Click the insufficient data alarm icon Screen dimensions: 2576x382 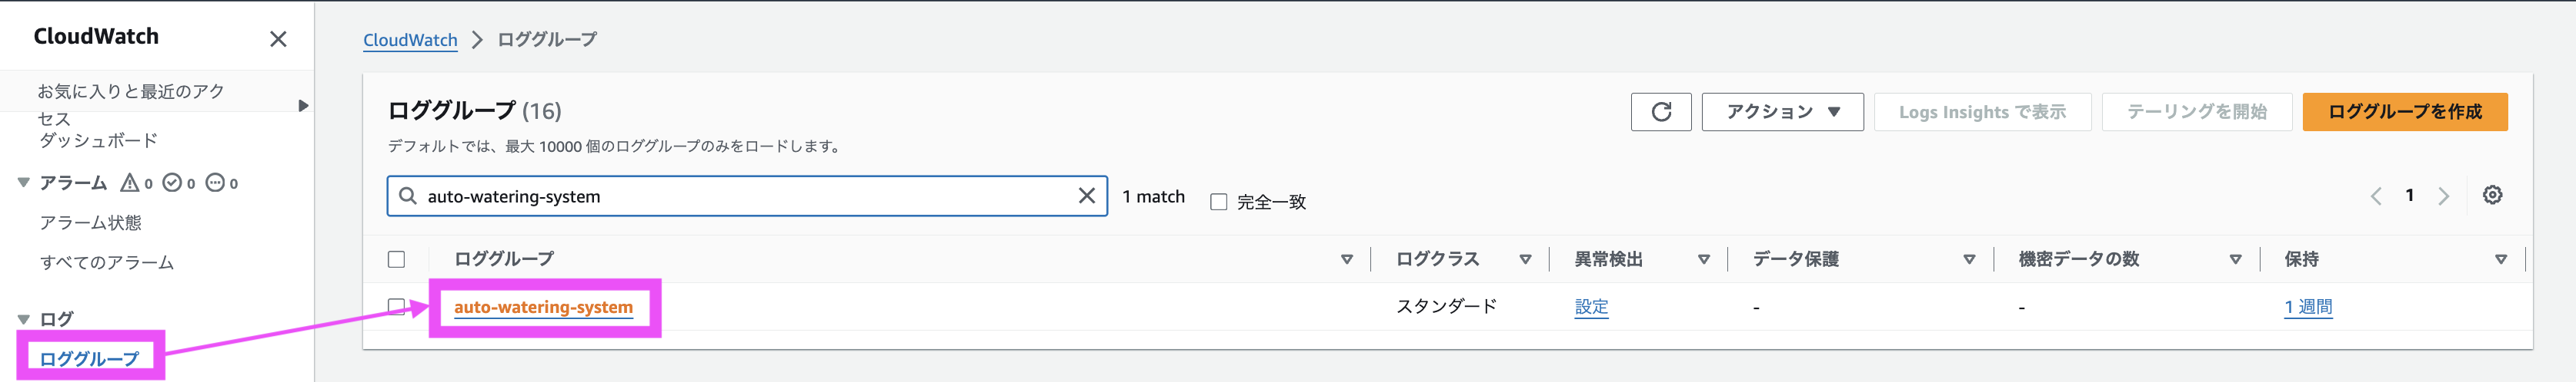point(215,183)
